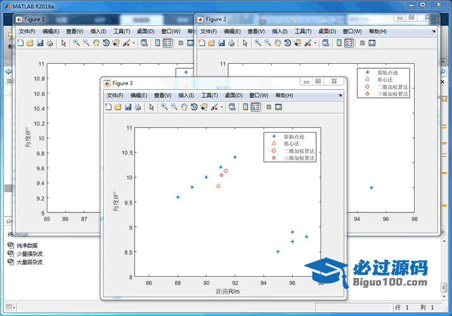Viewport: 452px width, 316px height.
Task: Open the 工具(T) menu in Figure 2
Action: click(x=303, y=31)
